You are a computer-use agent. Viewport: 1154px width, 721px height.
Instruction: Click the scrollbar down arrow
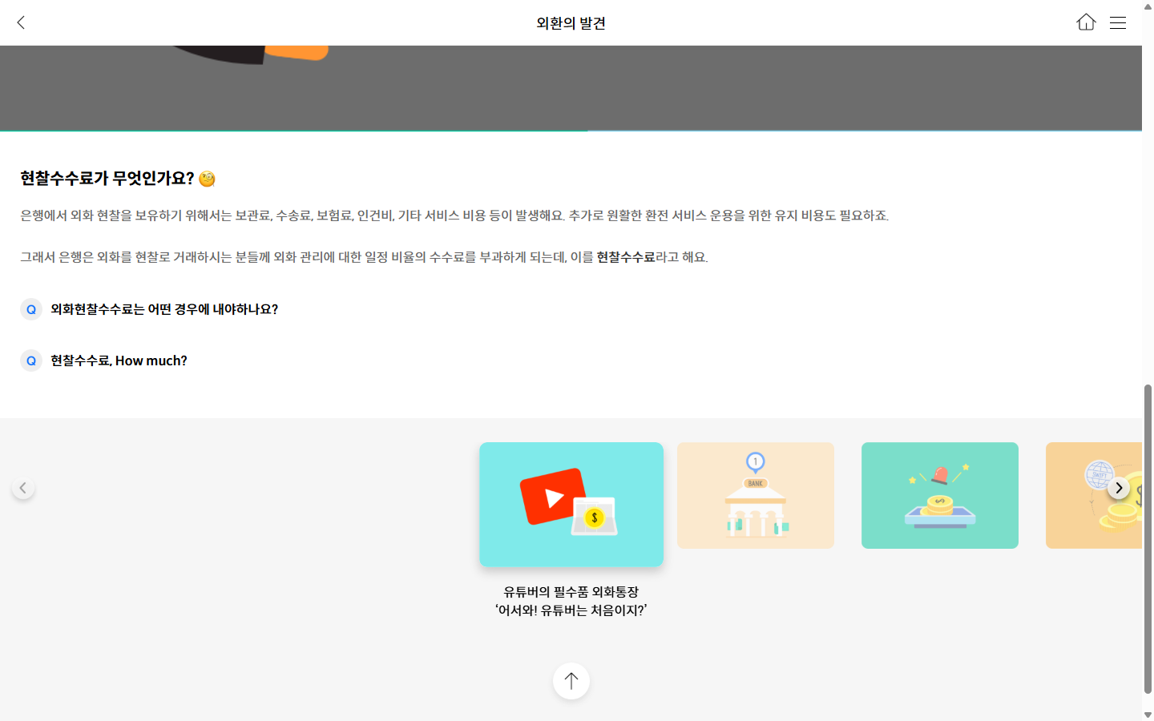pyautogui.click(x=1148, y=715)
